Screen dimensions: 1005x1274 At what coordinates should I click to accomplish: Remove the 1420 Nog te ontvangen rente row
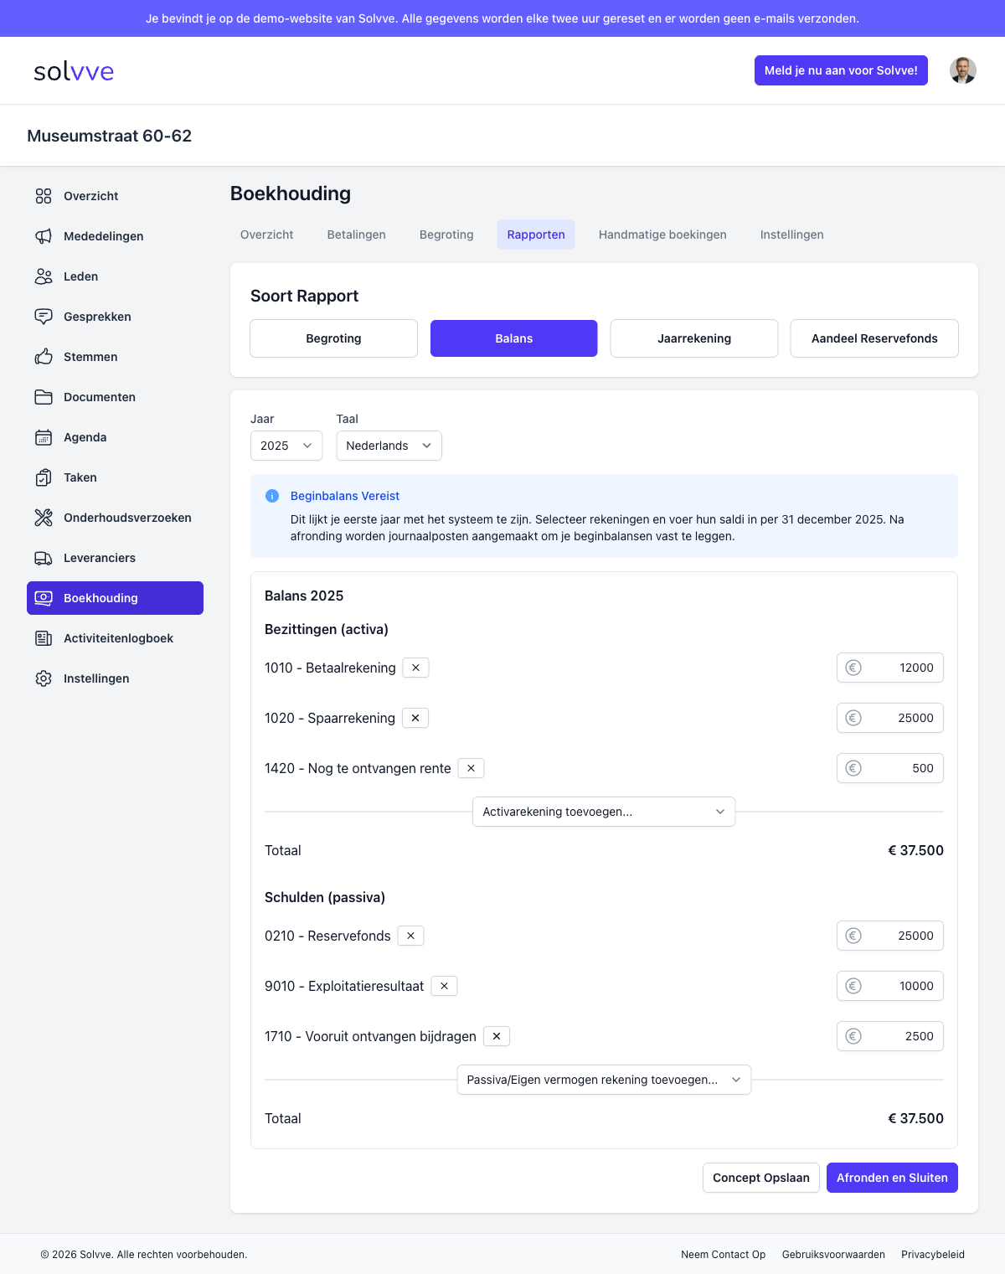pyautogui.click(x=472, y=768)
